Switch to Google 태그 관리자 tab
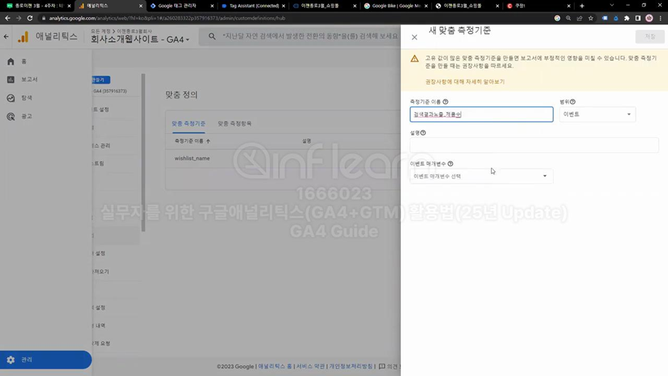Image resolution: width=668 pixels, height=376 pixels. click(x=181, y=6)
